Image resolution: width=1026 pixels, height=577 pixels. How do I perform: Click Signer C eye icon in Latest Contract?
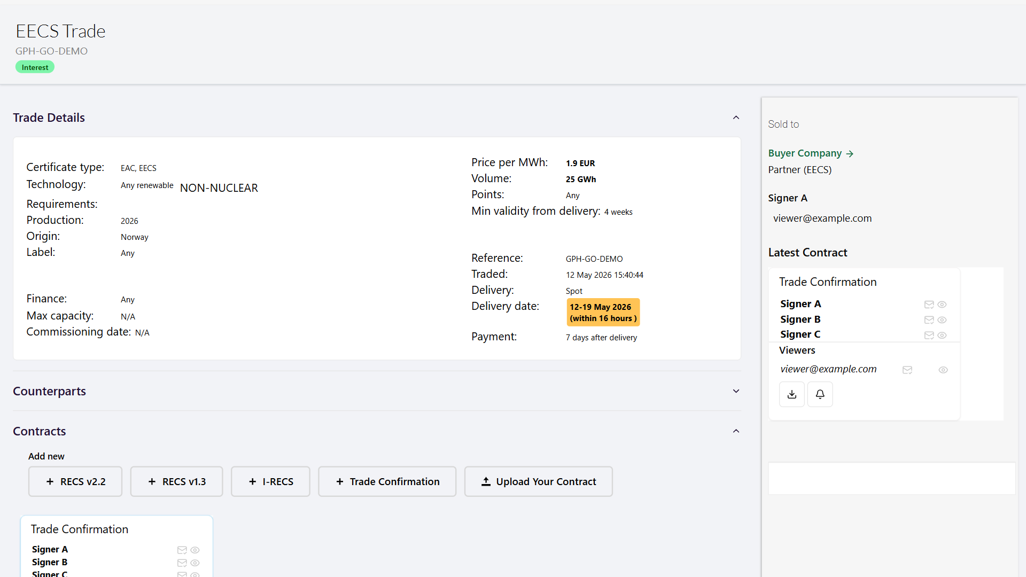click(942, 336)
